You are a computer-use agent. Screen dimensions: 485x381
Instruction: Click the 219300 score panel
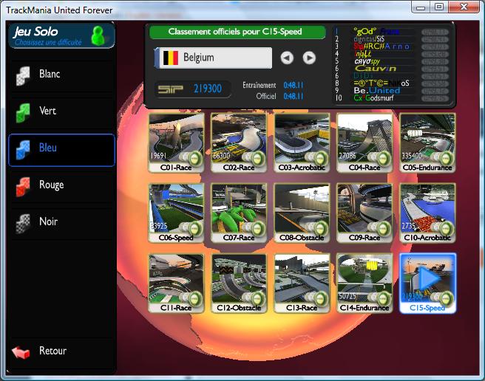[190, 89]
